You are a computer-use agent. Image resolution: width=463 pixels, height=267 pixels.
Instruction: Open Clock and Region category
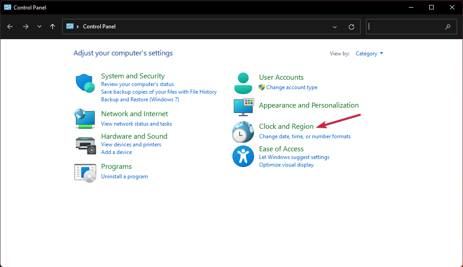286,127
